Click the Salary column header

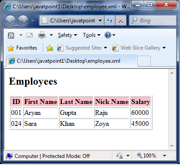140,101
